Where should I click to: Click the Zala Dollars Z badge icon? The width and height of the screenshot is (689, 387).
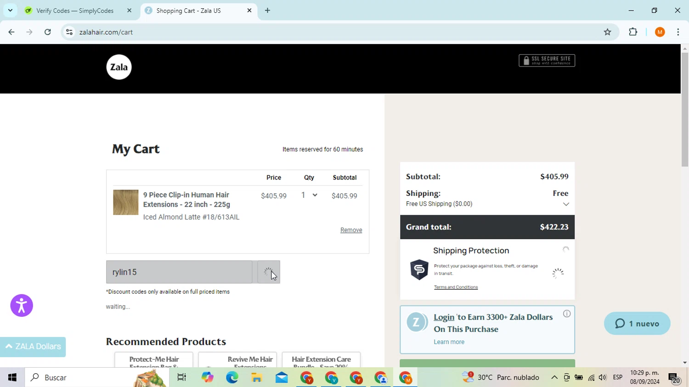[x=417, y=322]
